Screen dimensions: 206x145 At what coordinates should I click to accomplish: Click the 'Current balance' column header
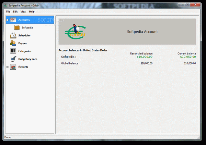click(187, 53)
